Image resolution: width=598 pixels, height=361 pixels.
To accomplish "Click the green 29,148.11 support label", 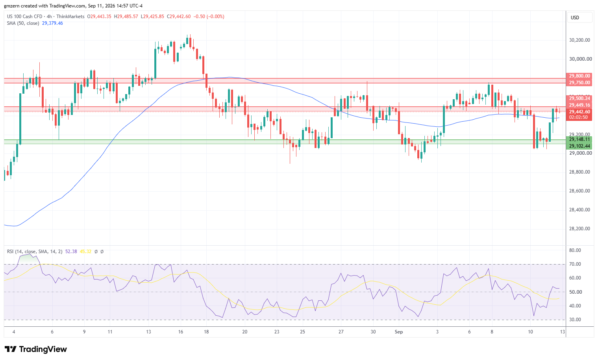I will (x=579, y=139).
